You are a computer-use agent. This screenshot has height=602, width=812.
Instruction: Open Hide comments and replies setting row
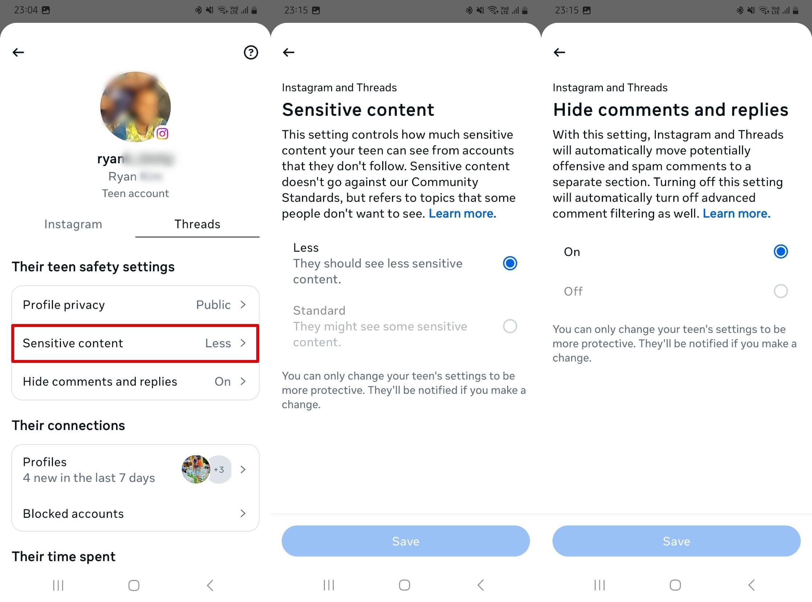click(x=135, y=381)
